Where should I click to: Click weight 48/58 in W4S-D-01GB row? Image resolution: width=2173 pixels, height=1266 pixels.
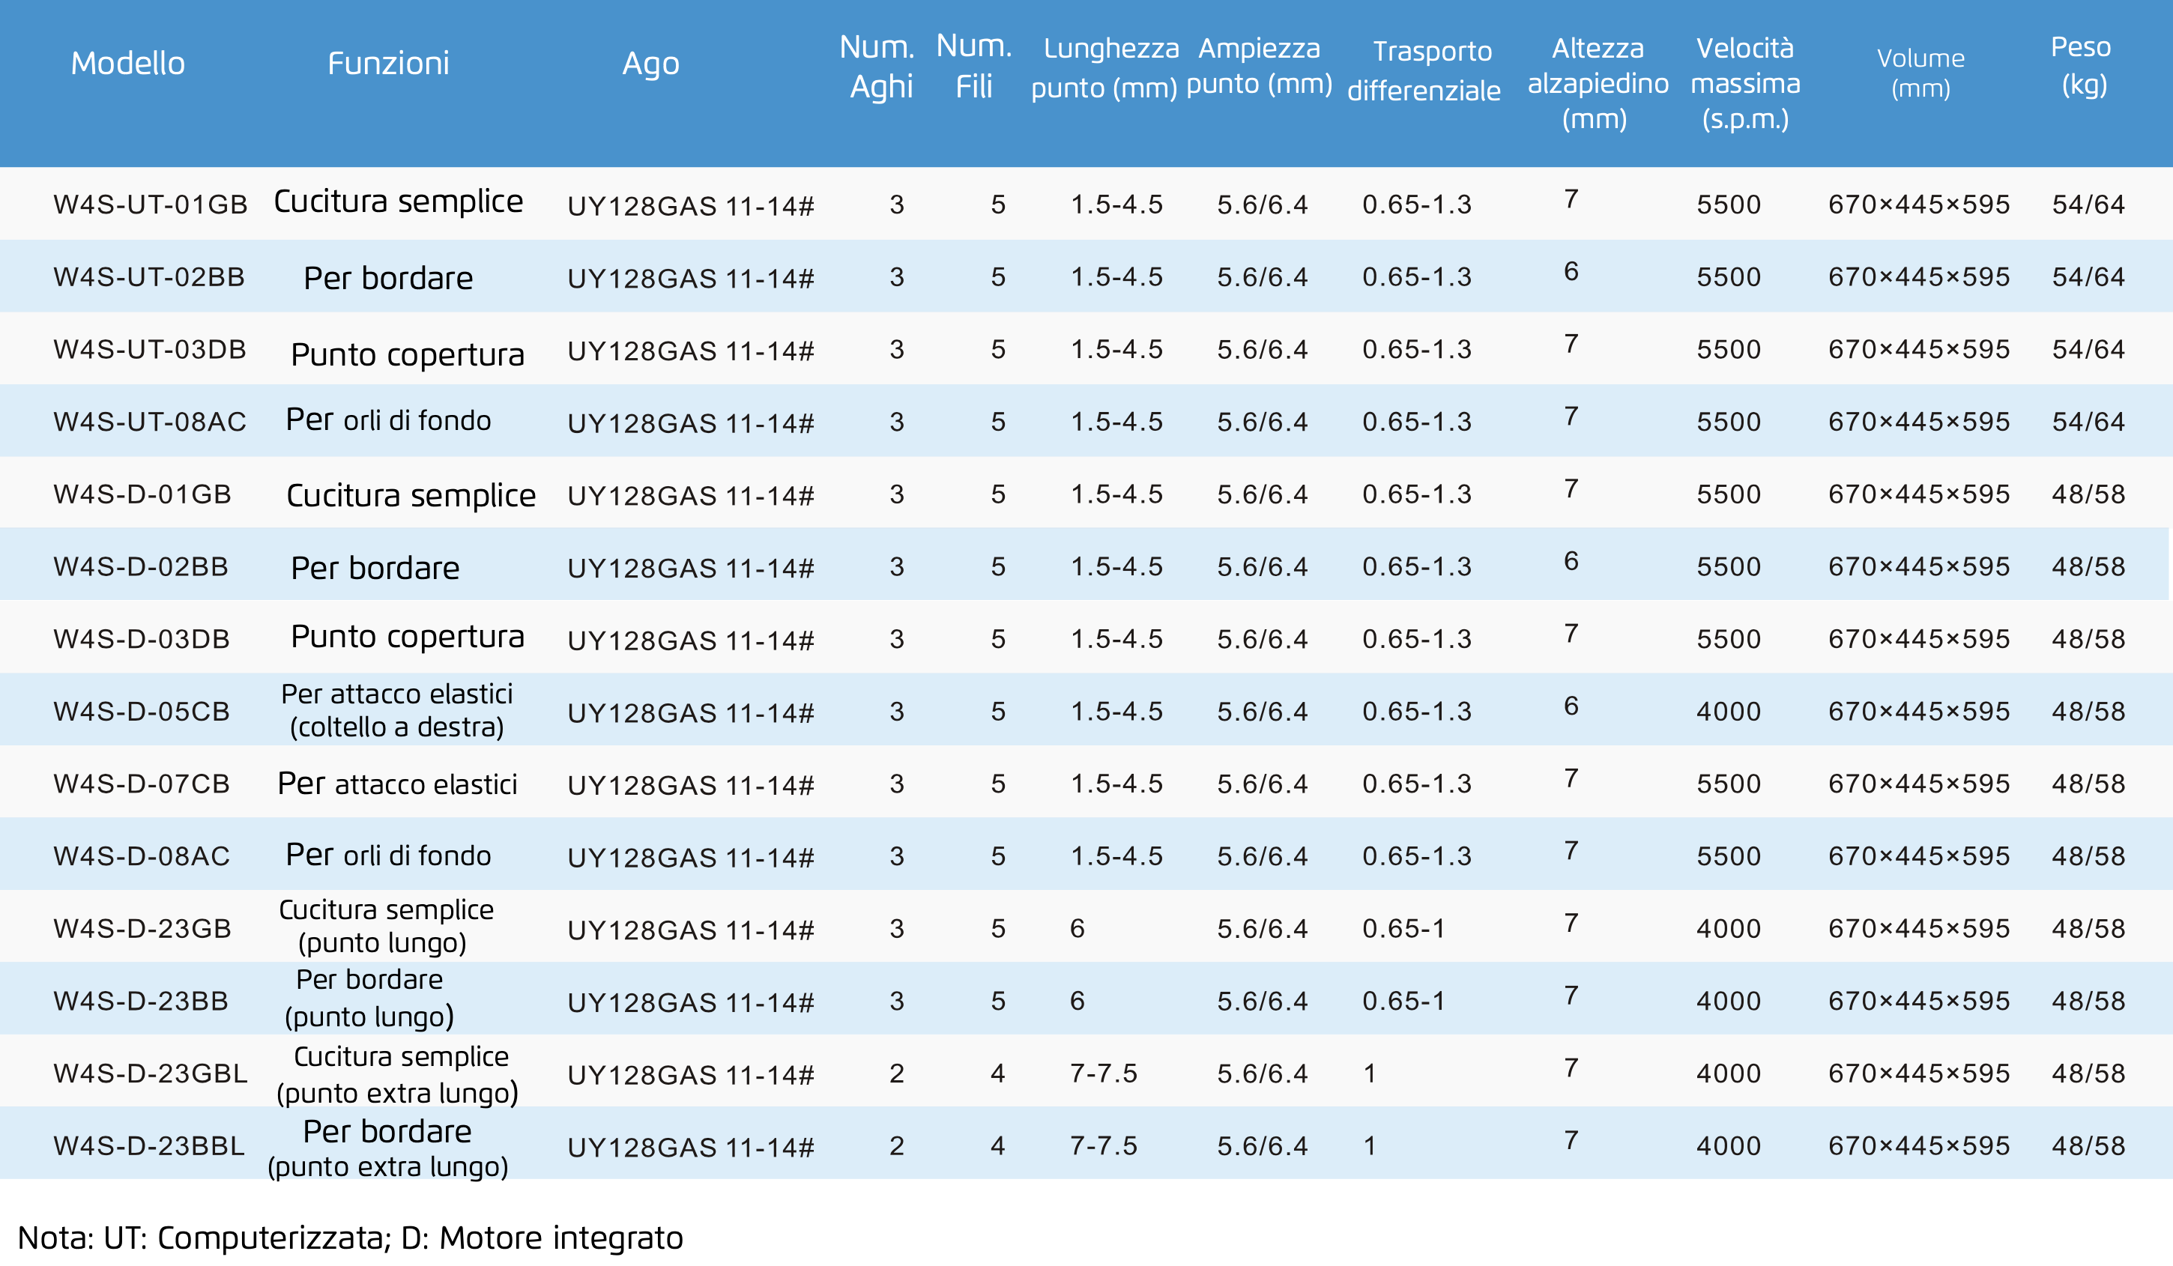[2088, 494]
